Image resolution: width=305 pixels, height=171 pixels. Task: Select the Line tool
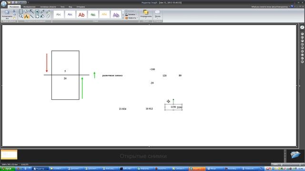coord(32,17)
